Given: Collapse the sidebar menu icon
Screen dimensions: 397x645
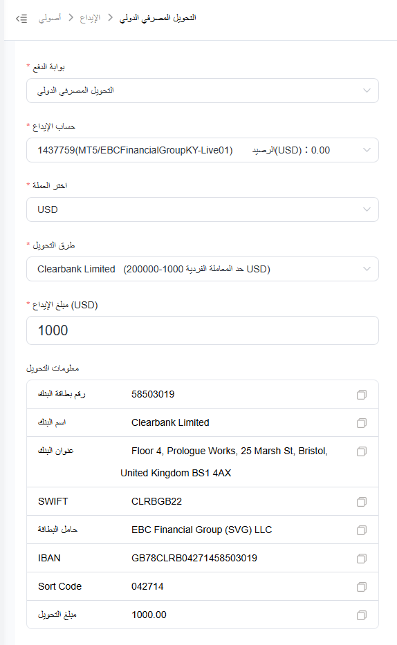Looking at the screenshot, I should tap(21, 19).
